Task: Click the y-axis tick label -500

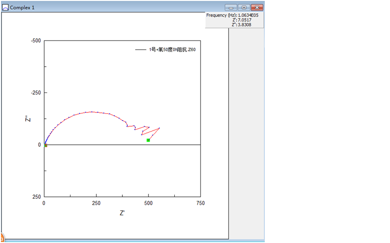Action: click(36, 40)
